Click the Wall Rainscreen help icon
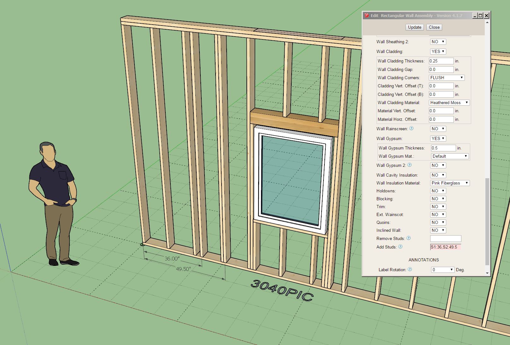 tap(411, 128)
